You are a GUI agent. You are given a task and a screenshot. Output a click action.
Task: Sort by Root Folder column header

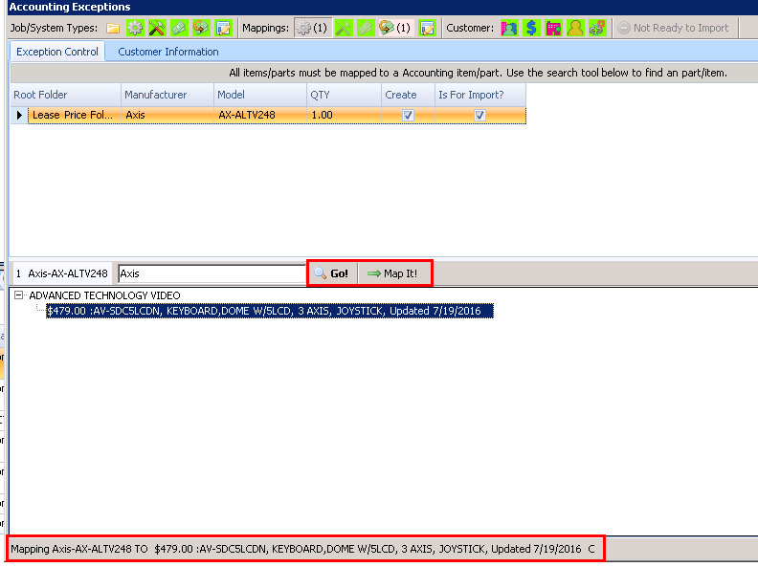coord(66,95)
